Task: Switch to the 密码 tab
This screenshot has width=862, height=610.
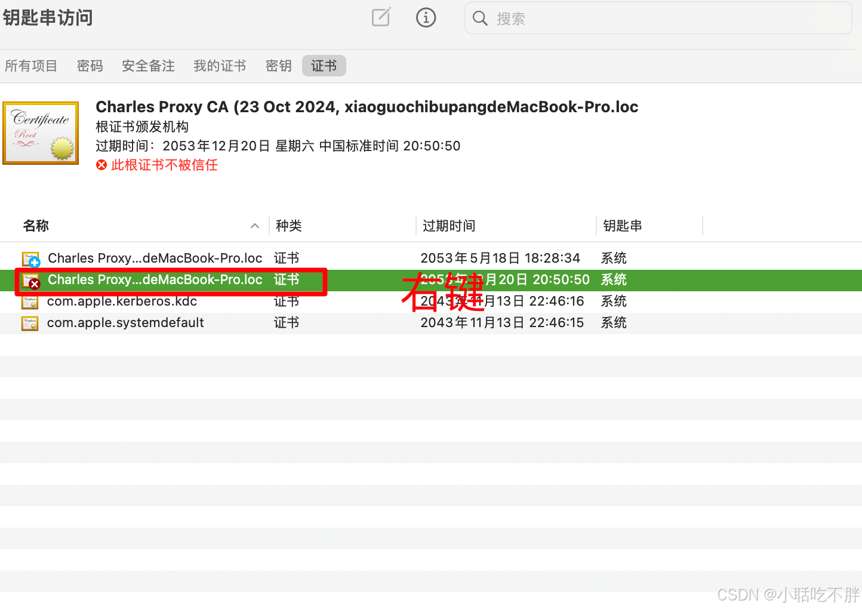Action: point(90,66)
